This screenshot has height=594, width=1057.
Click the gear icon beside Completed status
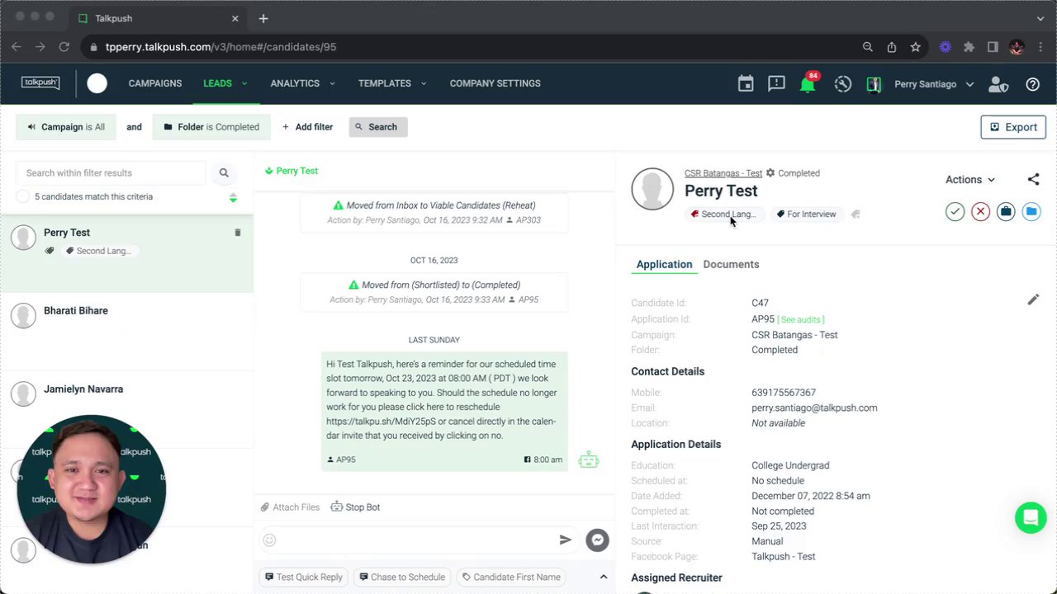point(770,173)
